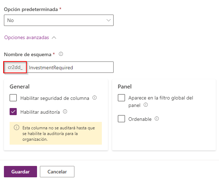Viewport: 219px width, 183px height.
Task: Uncheck Habilitar auditoría checkbox
Action: click(x=13, y=112)
